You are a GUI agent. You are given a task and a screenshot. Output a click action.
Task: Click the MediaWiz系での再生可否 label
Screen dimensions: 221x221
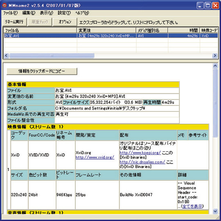31,114
